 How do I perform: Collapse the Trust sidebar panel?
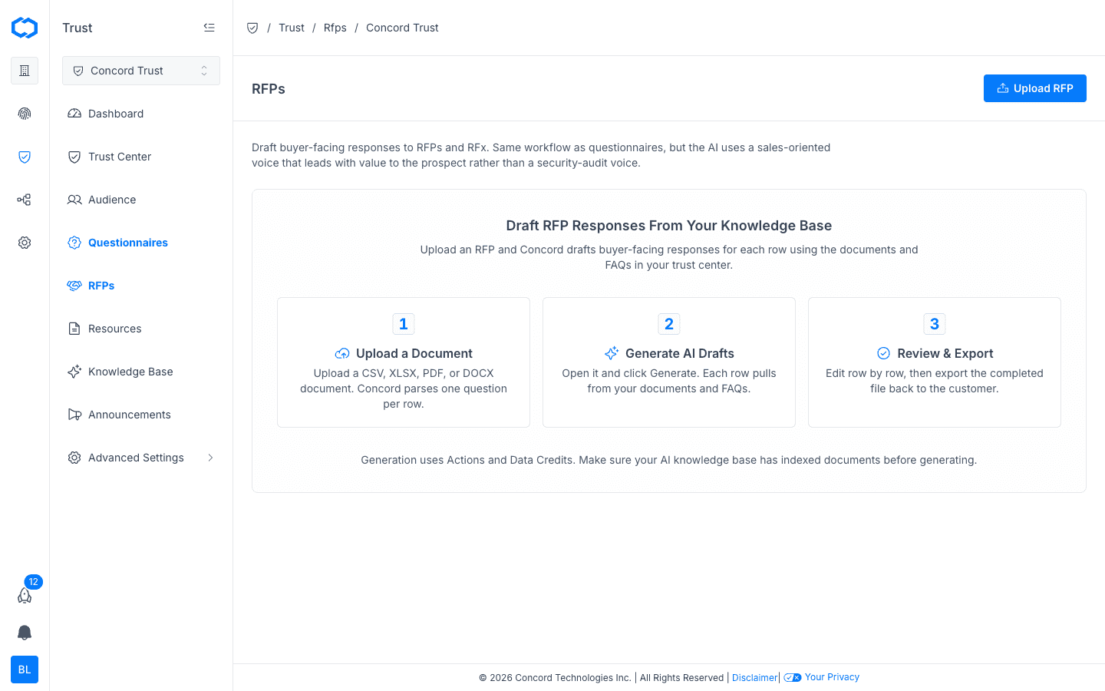[x=209, y=28]
